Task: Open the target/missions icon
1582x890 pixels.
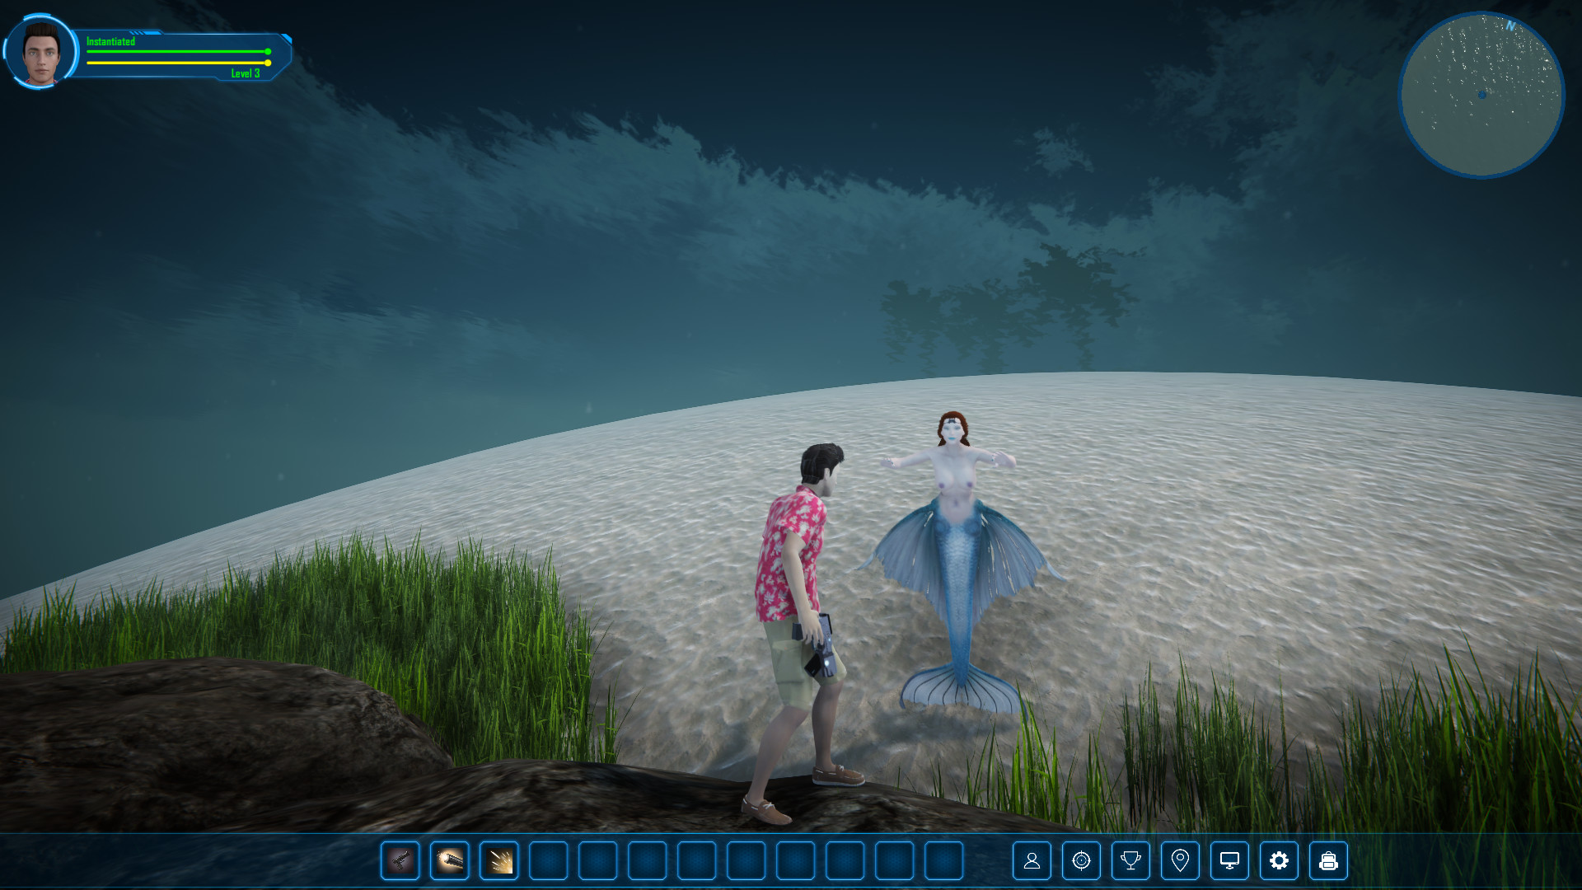Action: click(1081, 861)
